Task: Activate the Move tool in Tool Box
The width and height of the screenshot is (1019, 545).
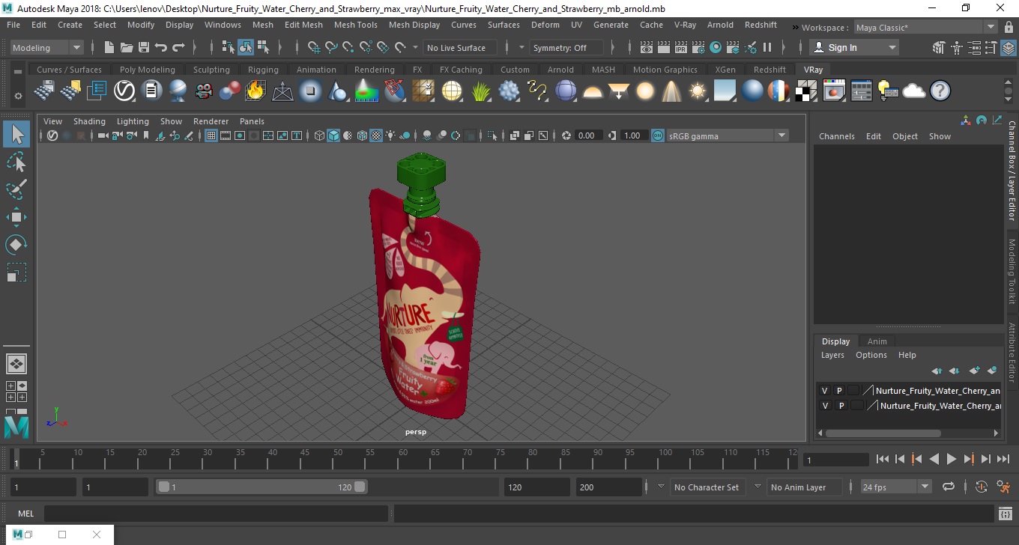Action: point(16,217)
